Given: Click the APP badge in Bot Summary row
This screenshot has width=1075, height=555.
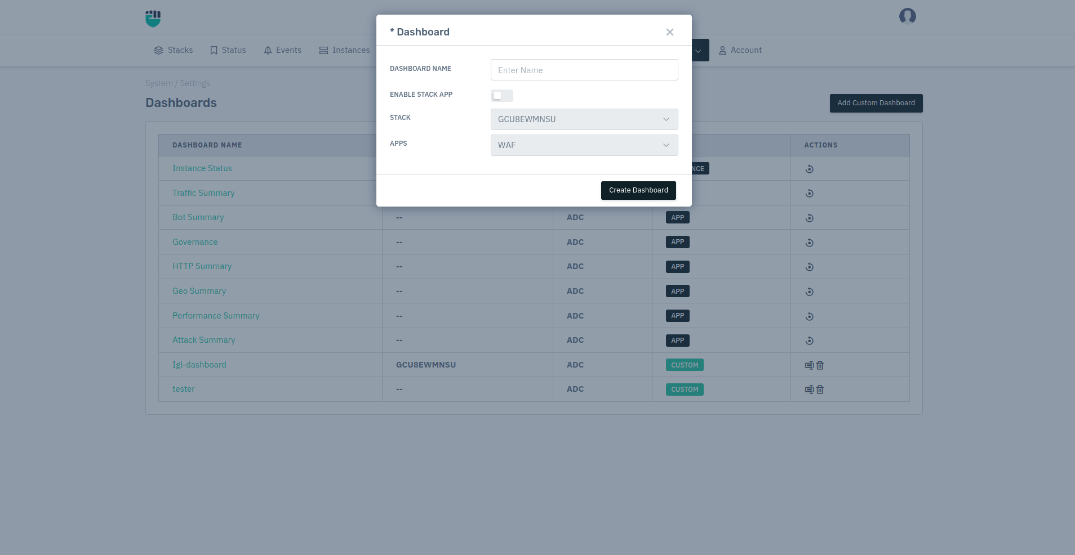Looking at the screenshot, I should (x=677, y=218).
